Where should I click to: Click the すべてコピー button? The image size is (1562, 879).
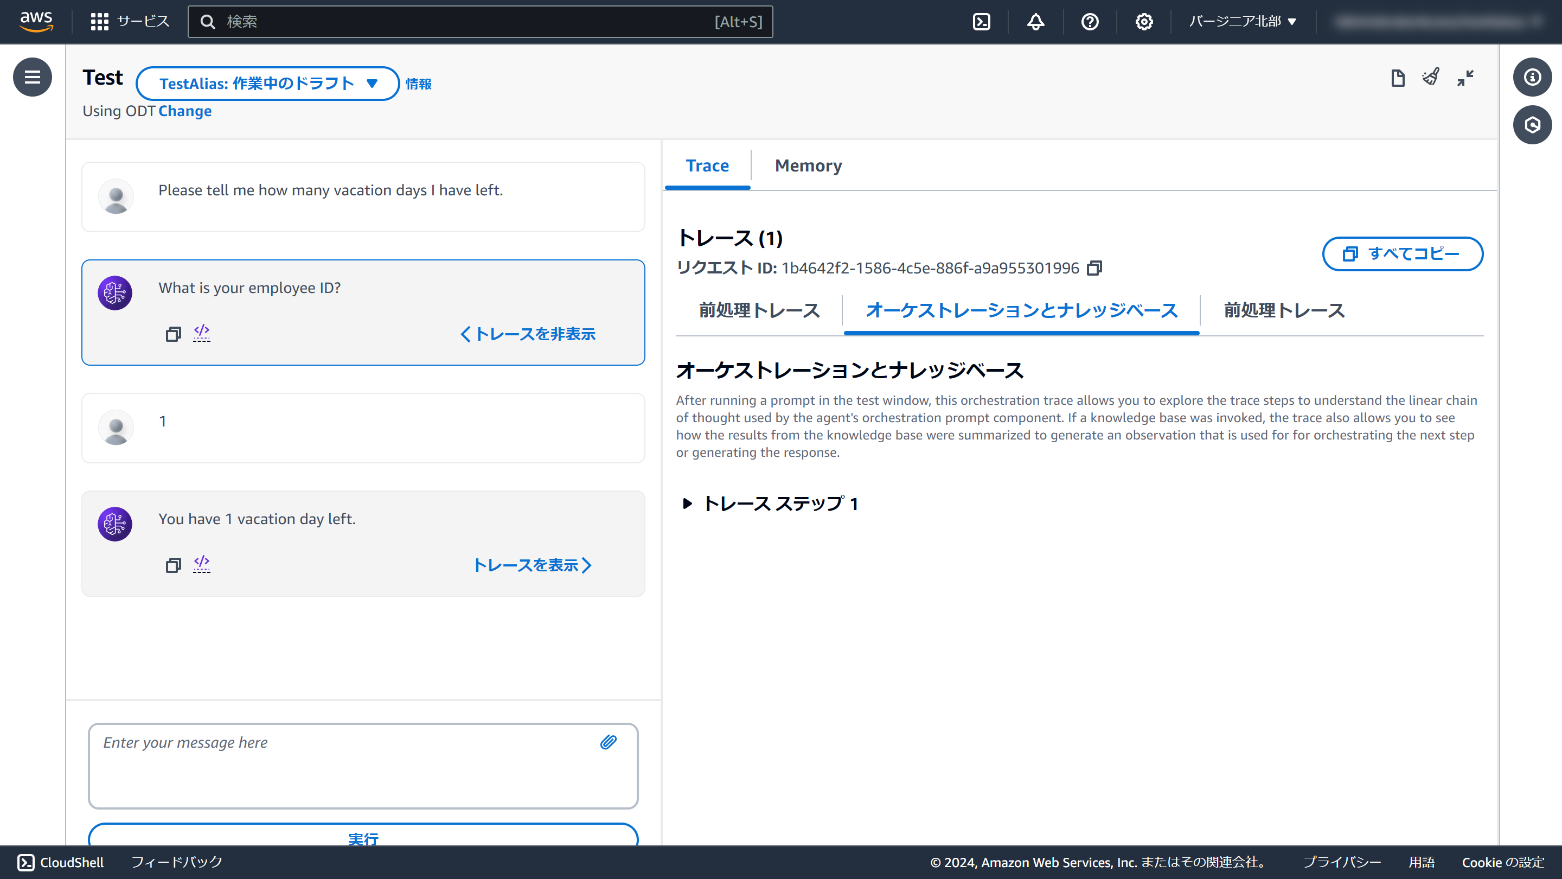pyautogui.click(x=1402, y=253)
